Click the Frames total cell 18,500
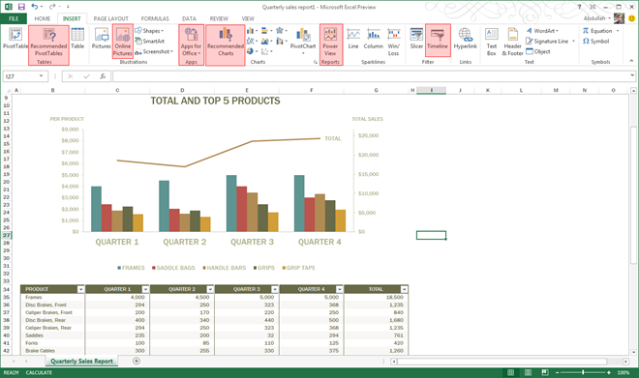Image resolution: width=639 pixels, height=378 pixels. coord(377,297)
